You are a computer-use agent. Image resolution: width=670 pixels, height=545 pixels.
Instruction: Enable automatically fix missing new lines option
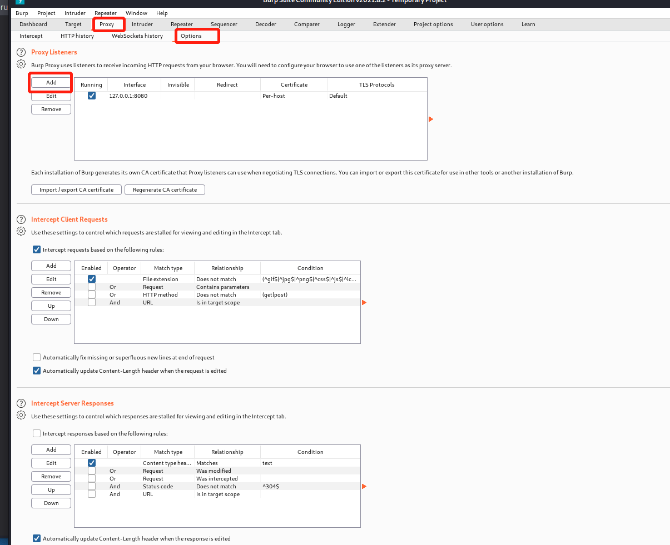point(37,357)
